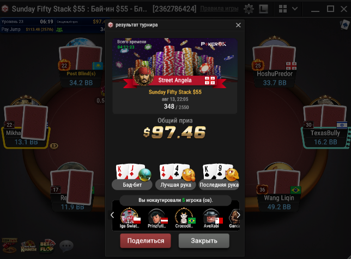
Task: Click the Закрыть button
Action: pos(204,240)
